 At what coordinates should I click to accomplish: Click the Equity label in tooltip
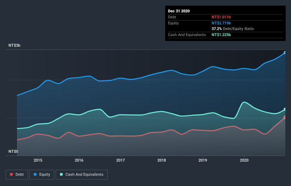click(x=173, y=23)
